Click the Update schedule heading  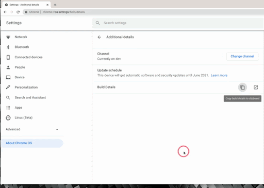[109, 70]
